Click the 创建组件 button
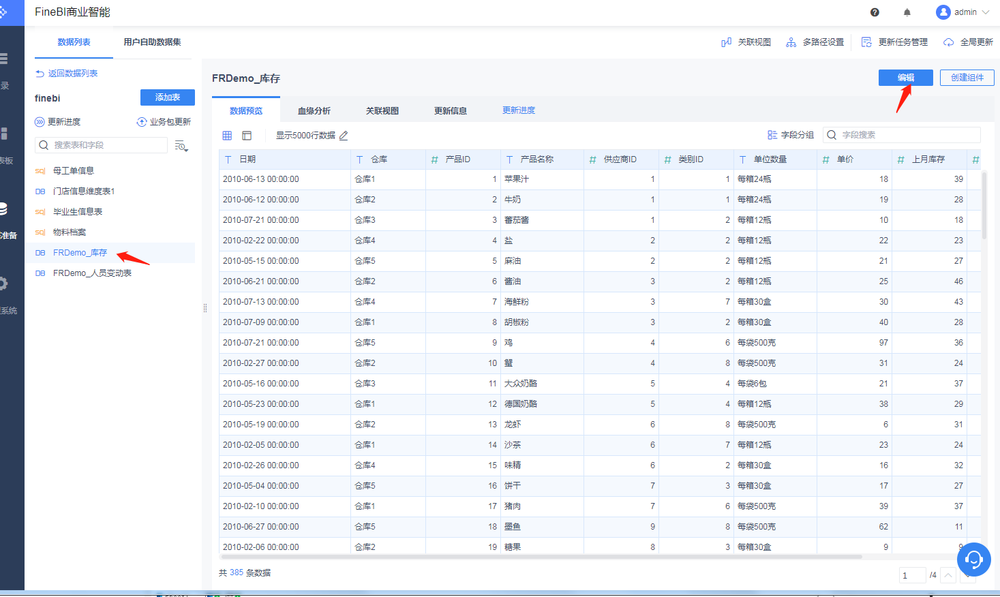 [967, 78]
